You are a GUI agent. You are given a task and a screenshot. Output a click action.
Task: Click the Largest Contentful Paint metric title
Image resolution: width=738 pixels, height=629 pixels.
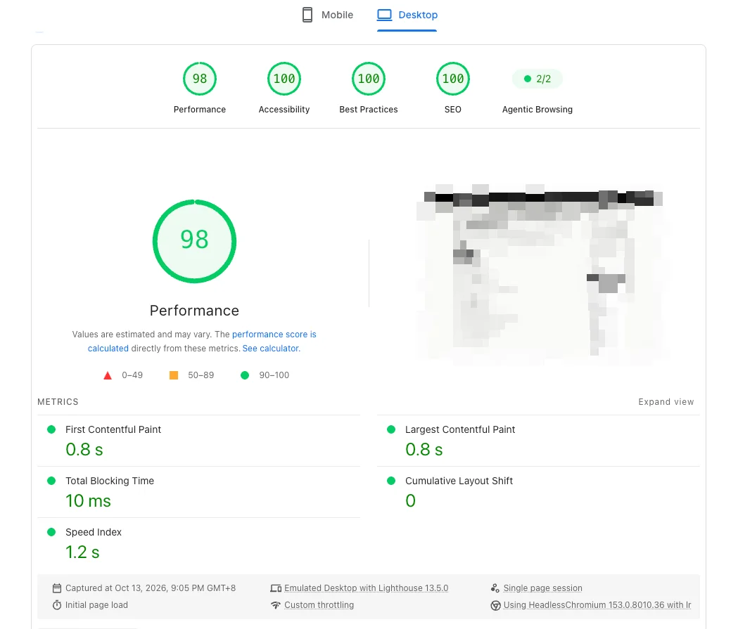coord(460,429)
